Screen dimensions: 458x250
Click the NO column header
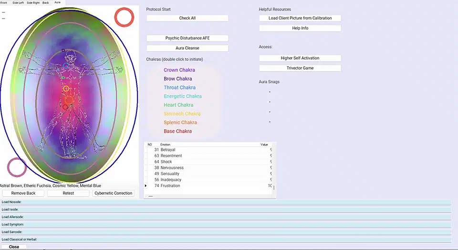point(149,144)
